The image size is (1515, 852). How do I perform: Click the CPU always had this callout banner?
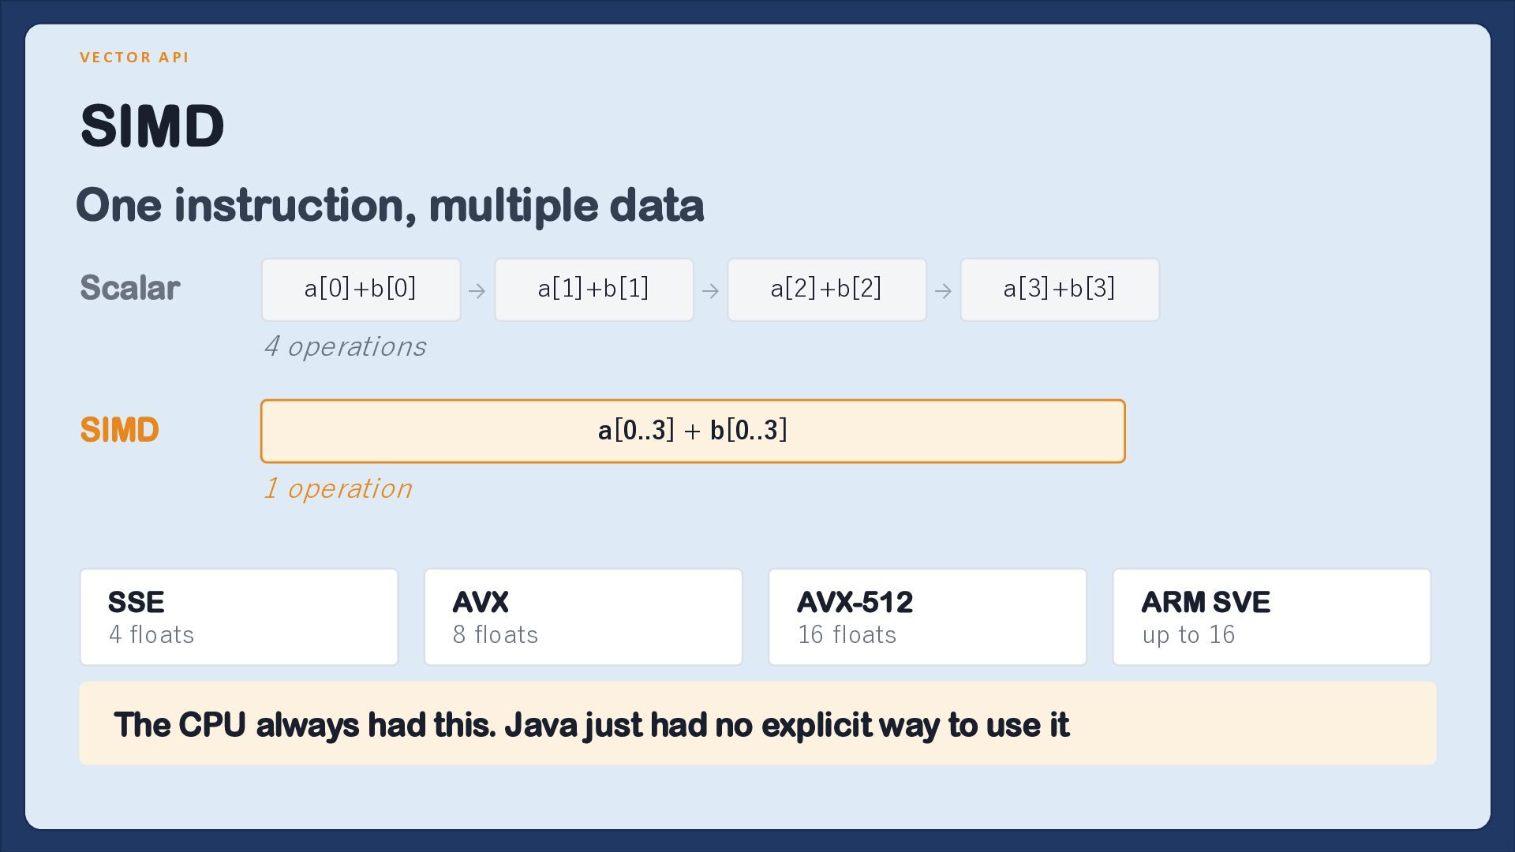[757, 723]
